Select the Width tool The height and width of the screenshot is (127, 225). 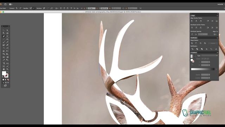tap(4, 51)
